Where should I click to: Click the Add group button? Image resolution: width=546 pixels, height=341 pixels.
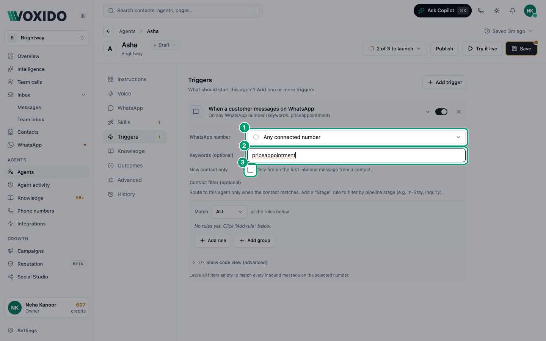pyautogui.click(x=254, y=241)
